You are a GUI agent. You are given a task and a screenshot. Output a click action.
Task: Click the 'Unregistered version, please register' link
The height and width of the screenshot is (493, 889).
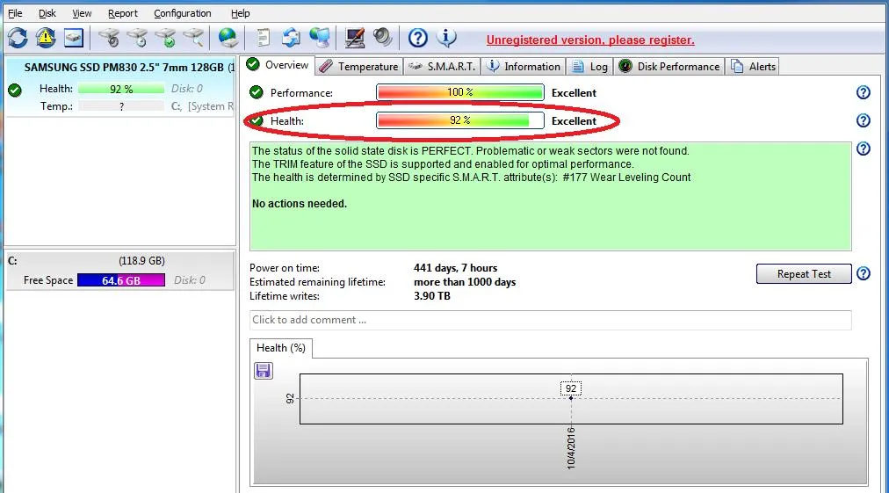pos(590,40)
